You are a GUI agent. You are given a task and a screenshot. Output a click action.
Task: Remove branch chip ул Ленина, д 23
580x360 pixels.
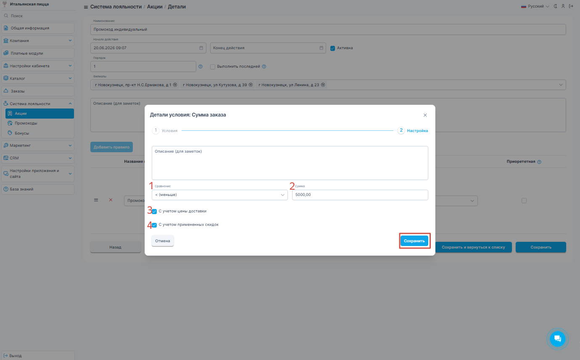pos(323,85)
